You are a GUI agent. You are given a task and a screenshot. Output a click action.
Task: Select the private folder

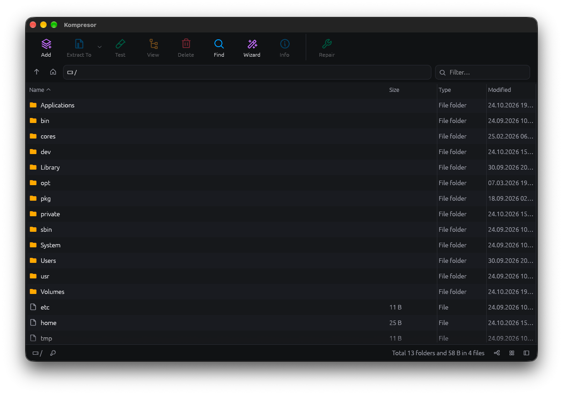click(x=281, y=214)
